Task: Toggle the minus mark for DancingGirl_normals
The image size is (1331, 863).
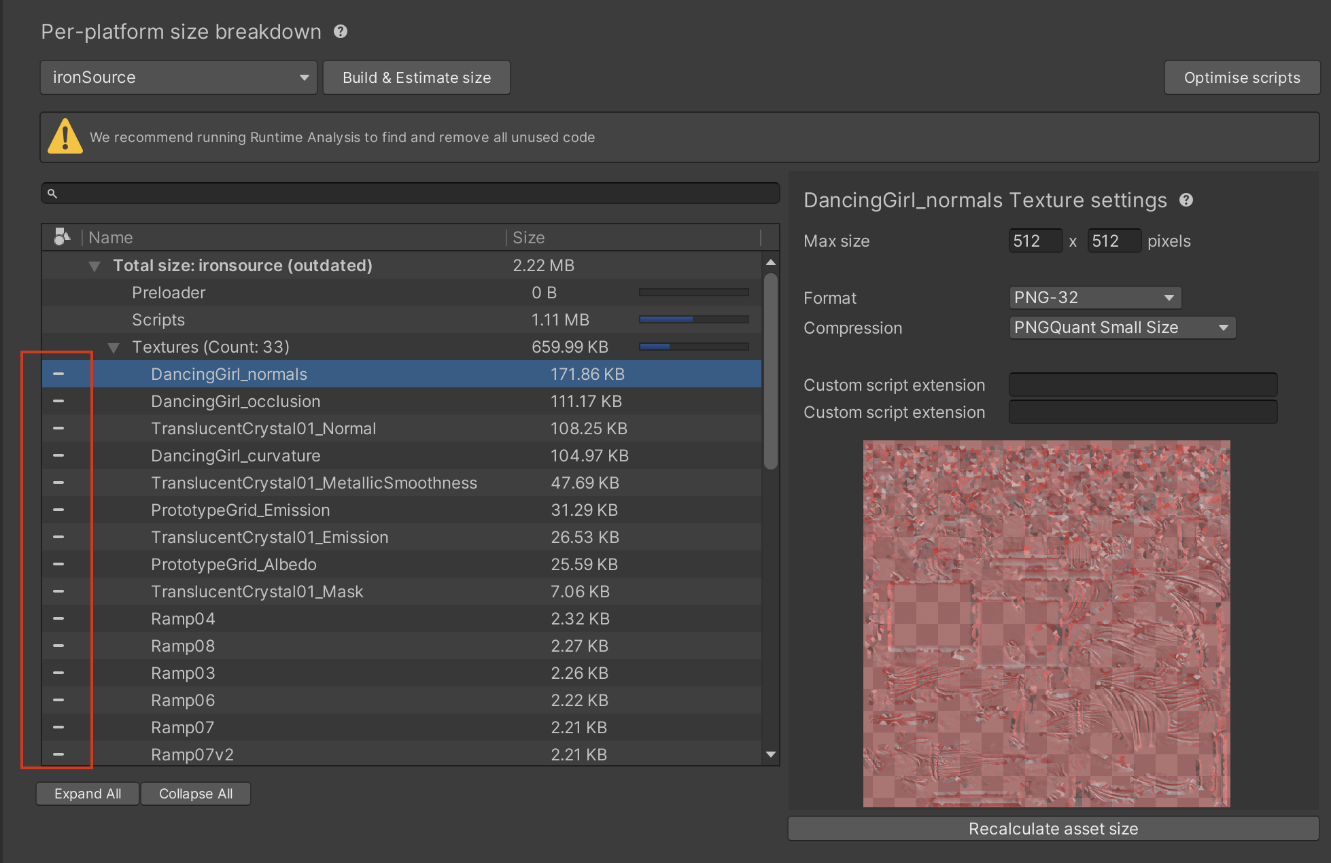Action: 58,374
